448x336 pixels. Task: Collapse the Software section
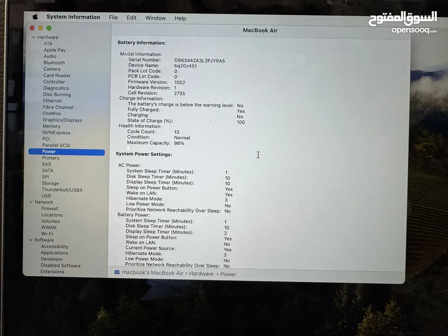click(x=31, y=240)
